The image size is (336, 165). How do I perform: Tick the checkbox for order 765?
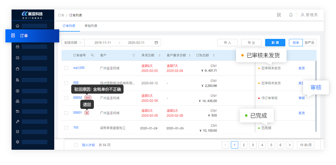(x=66, y=128)
